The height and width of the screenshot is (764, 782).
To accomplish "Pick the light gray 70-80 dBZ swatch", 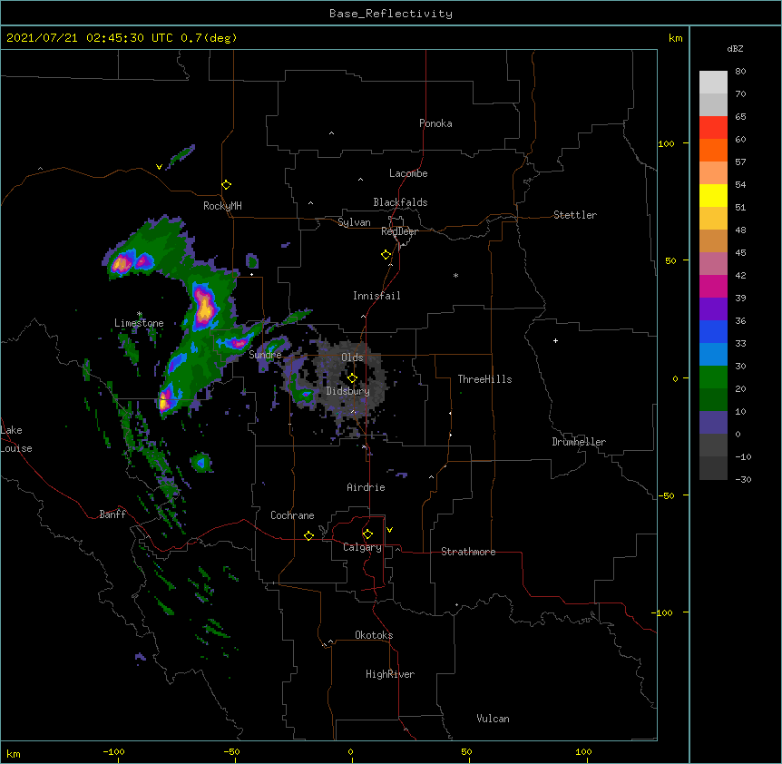I will (x=713, y=83).
